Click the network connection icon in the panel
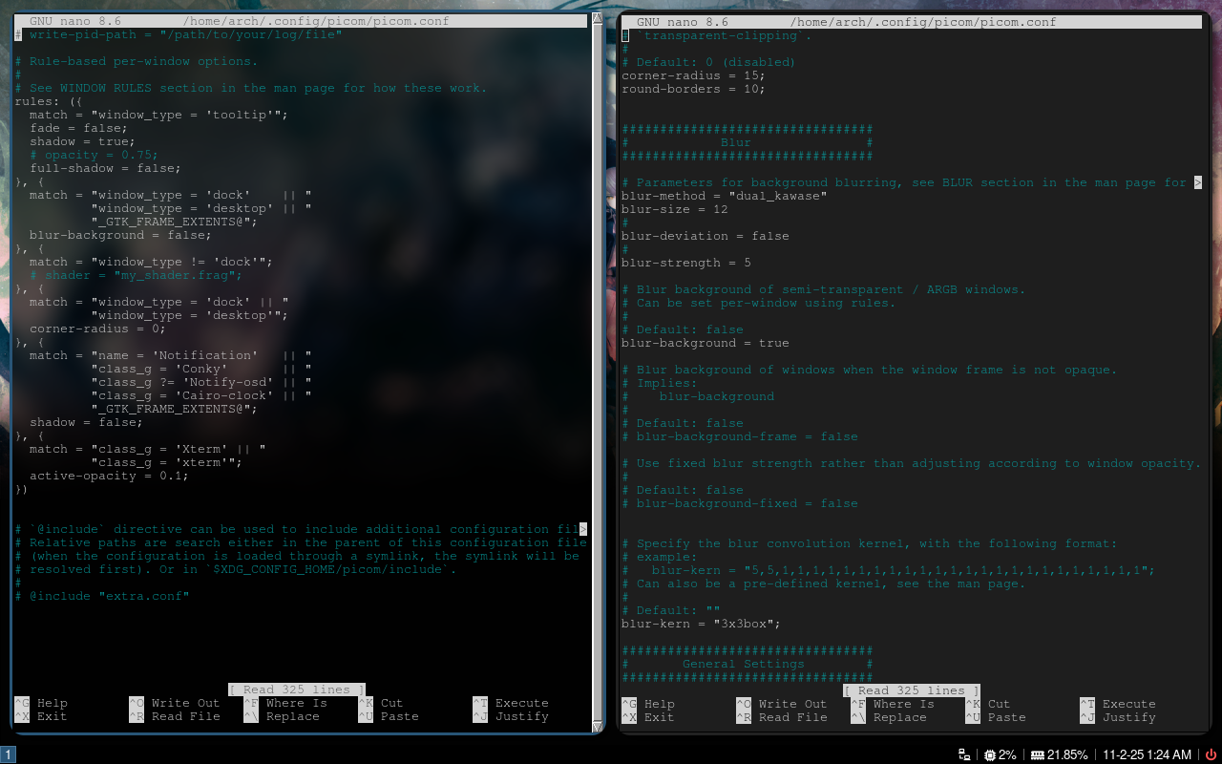 coord(965,754)
